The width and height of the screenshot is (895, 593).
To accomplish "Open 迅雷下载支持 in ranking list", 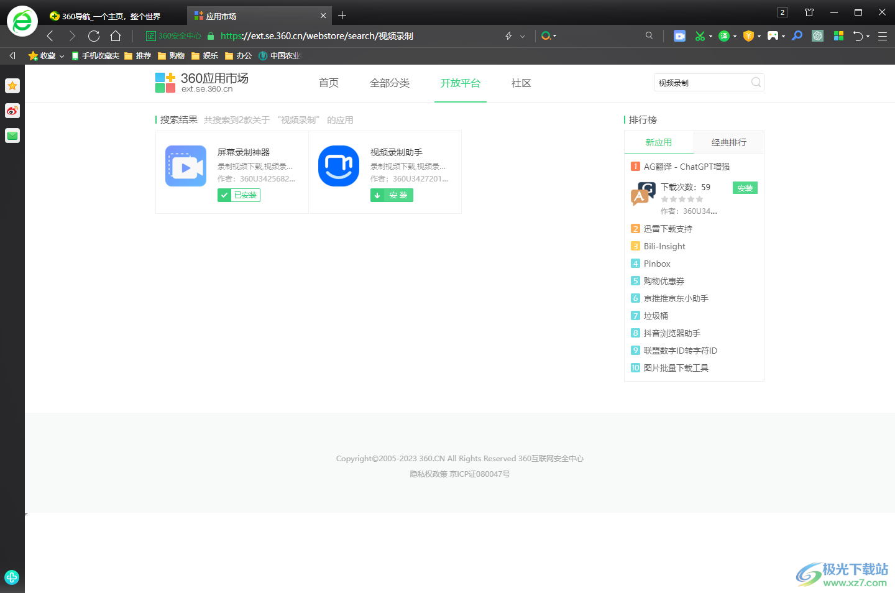I will tap(668, 229).
